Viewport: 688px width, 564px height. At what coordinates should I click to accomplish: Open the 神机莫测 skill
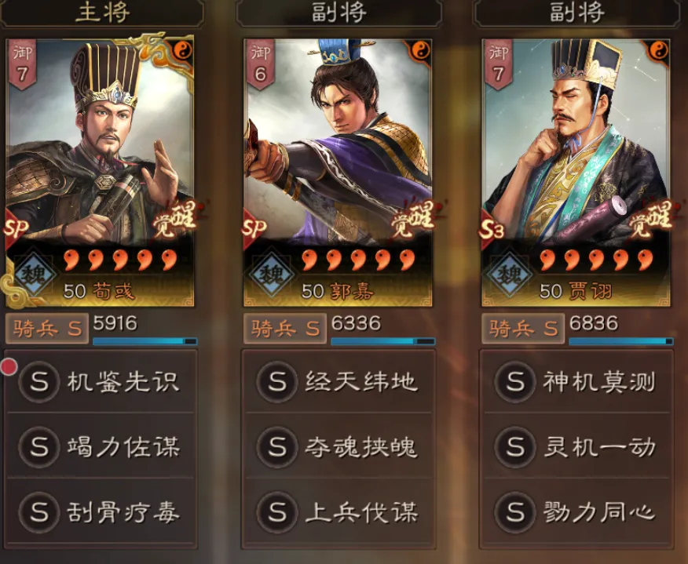point(576,380)
